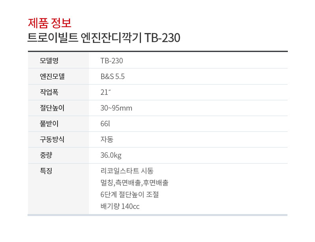
Task: Select the 구동방식 row label
Action: coord(52,139)
